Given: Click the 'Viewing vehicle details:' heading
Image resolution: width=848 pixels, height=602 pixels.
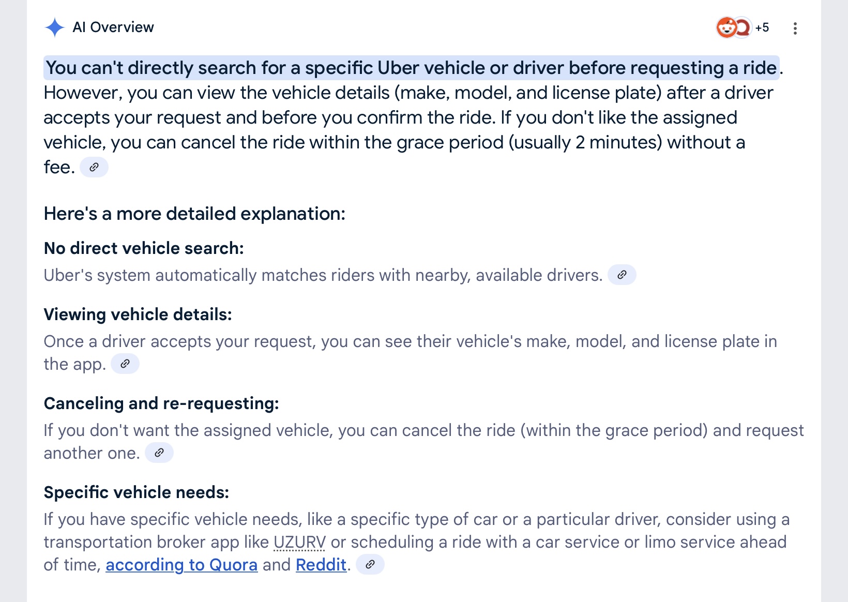Looking at the screenshot, I should click(x=138, y=314).
